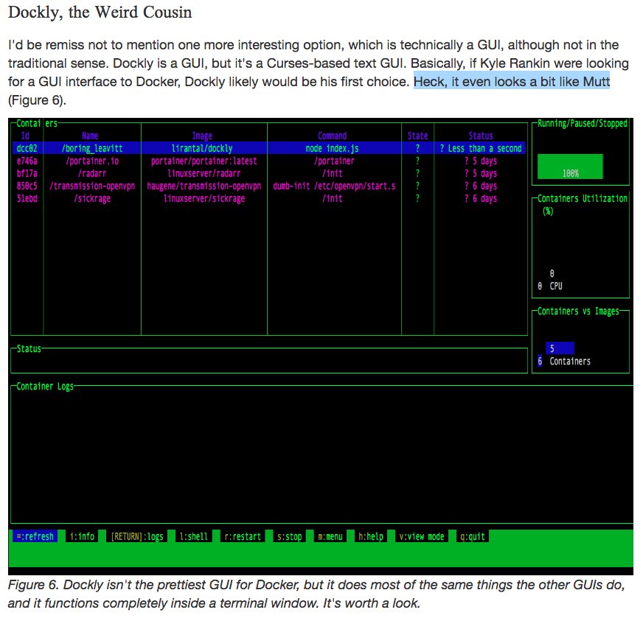Screen dimensions: 643x618
Task: Select the =:refresh command
Action: [35, 536]
